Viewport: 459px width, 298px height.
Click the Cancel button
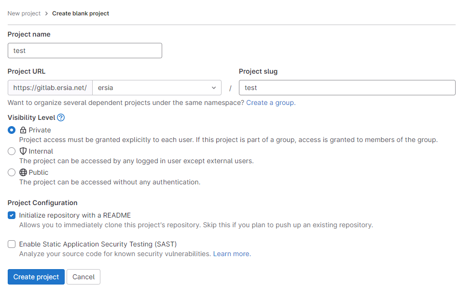pyautogui.click(x=83, y=277)
